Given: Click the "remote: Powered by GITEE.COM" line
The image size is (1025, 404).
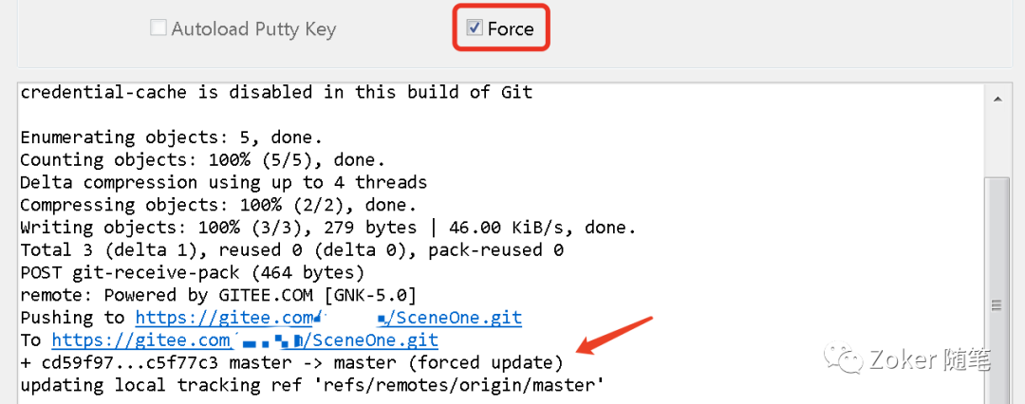Looking at the screenshot, I should pyautogui.click(x=218, y=295).
